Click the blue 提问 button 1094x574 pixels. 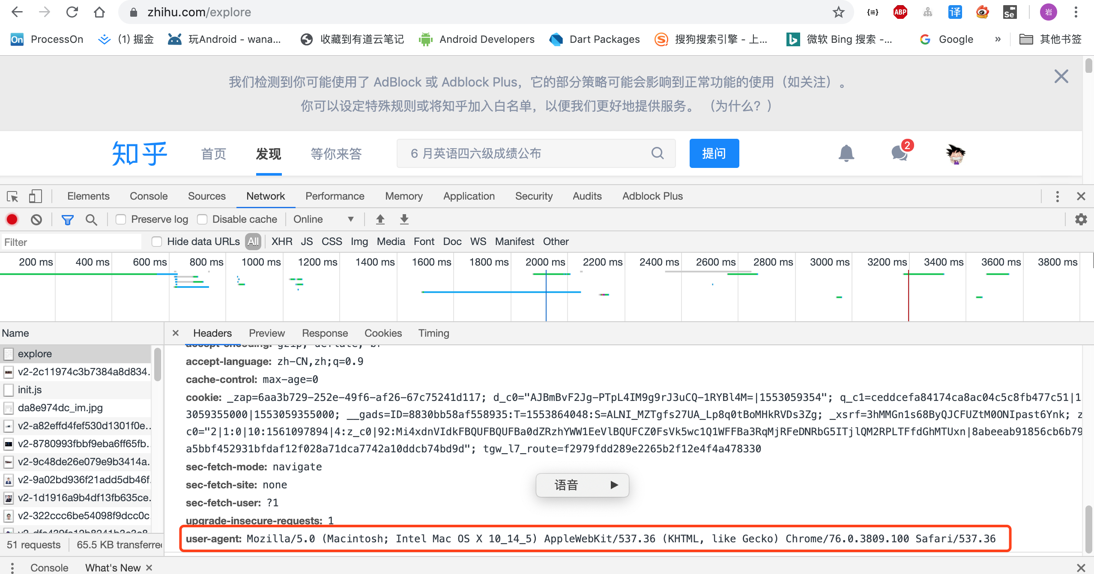[714, 153]
